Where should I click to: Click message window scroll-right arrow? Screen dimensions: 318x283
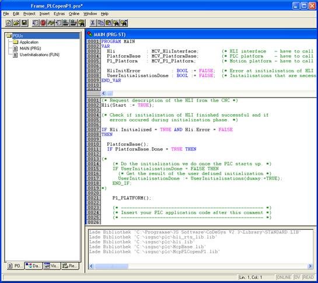pyautogui.click(x=310, y=266)
